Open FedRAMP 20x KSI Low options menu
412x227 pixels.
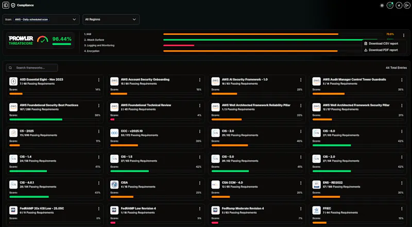pos(99,209)
